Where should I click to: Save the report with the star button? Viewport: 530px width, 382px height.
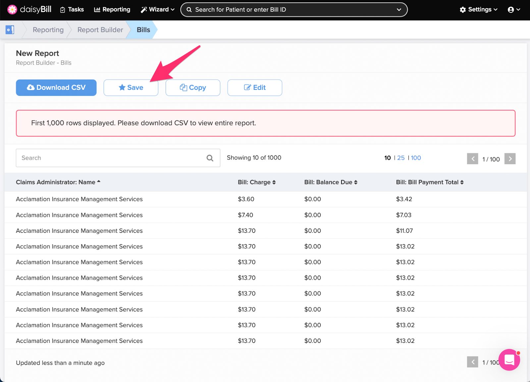click(131, 88)
